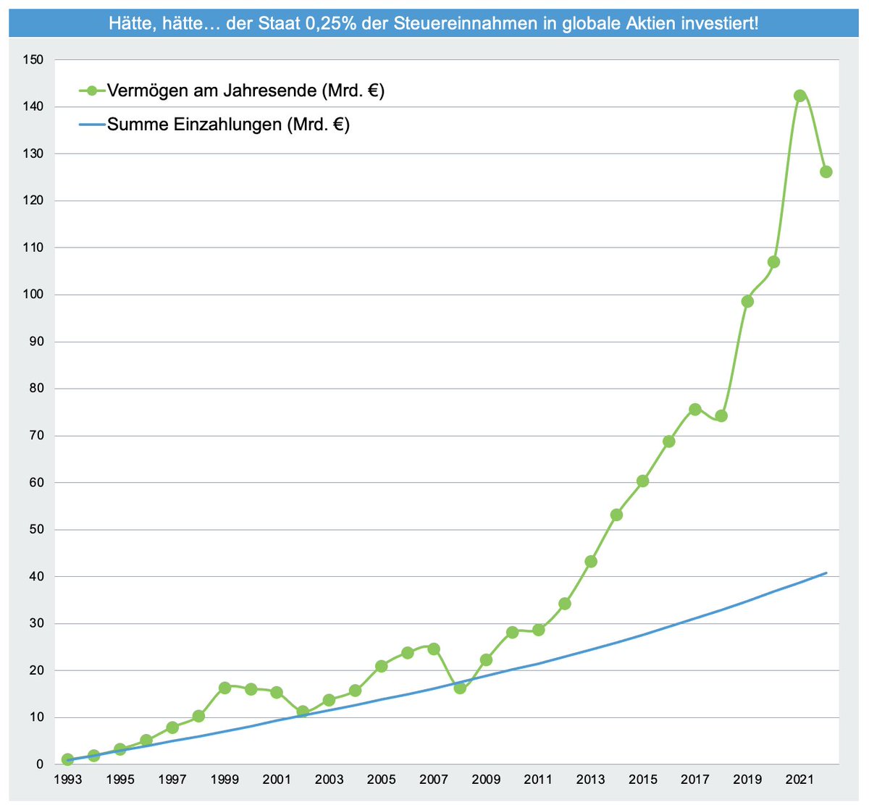Click the blue line legend icon

[x=92, y=124]
